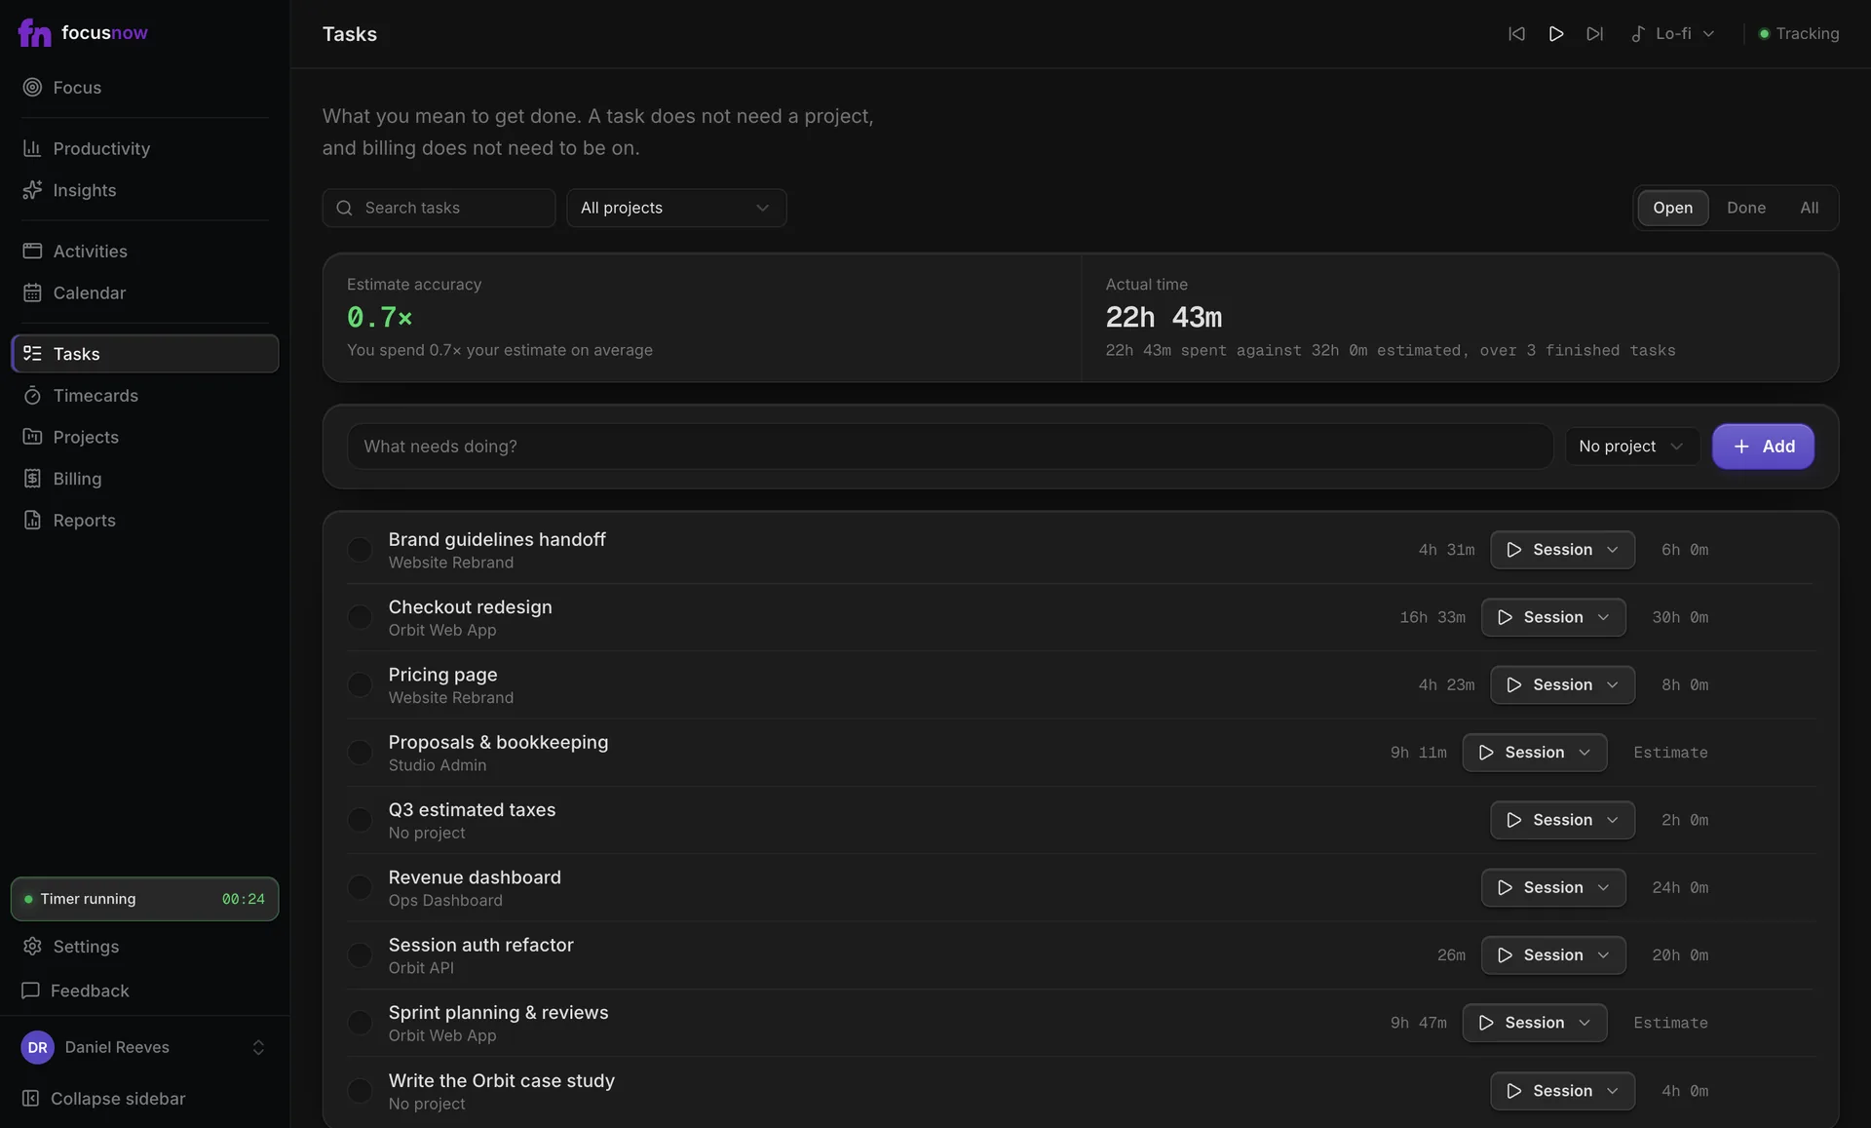Play the Lo-fi music
This screenshot has height=1128, width=1871.
click(1556, 34)
